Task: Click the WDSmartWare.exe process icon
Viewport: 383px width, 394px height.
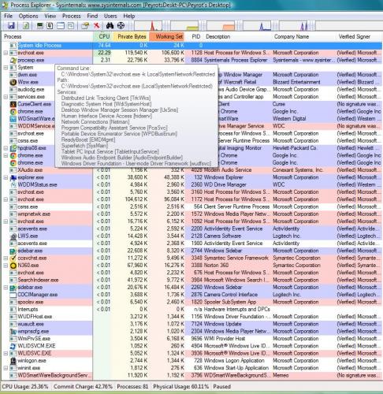Action: pyautogui.click(x=13, y=119)
